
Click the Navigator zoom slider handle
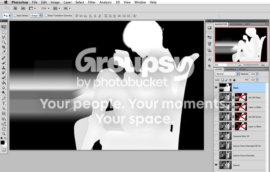249,65
